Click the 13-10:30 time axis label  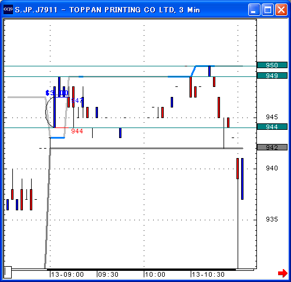coord(208,274)
